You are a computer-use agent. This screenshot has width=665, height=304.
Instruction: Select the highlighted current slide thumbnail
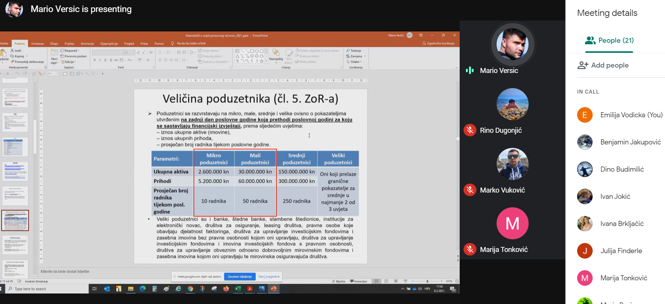coord(15,221)
